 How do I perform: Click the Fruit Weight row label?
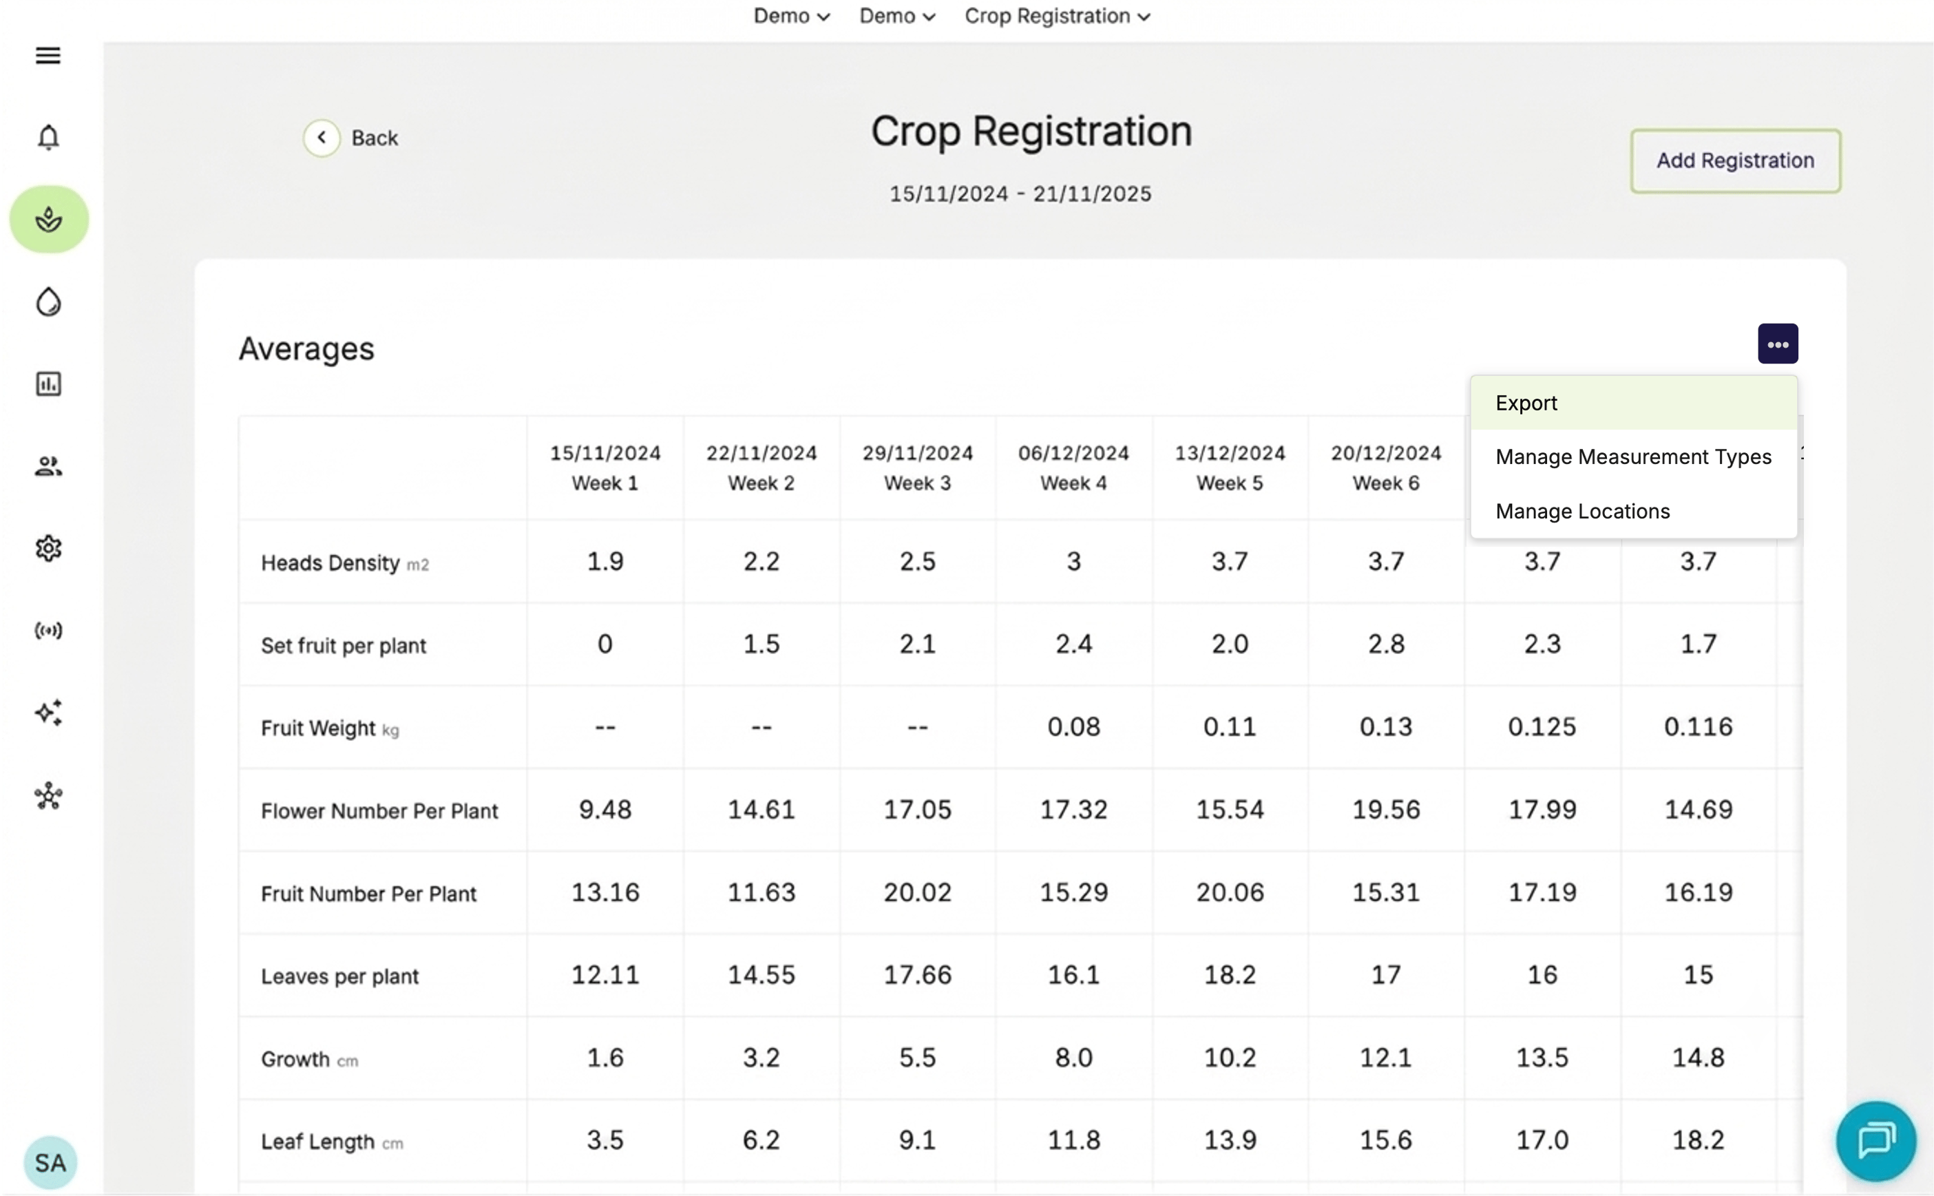point(330,728)
